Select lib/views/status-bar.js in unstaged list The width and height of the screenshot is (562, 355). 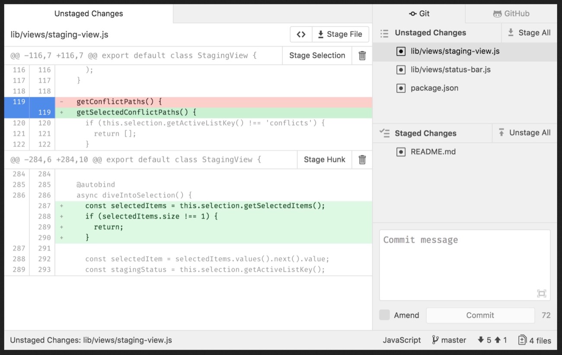click(x=450, y=70)
